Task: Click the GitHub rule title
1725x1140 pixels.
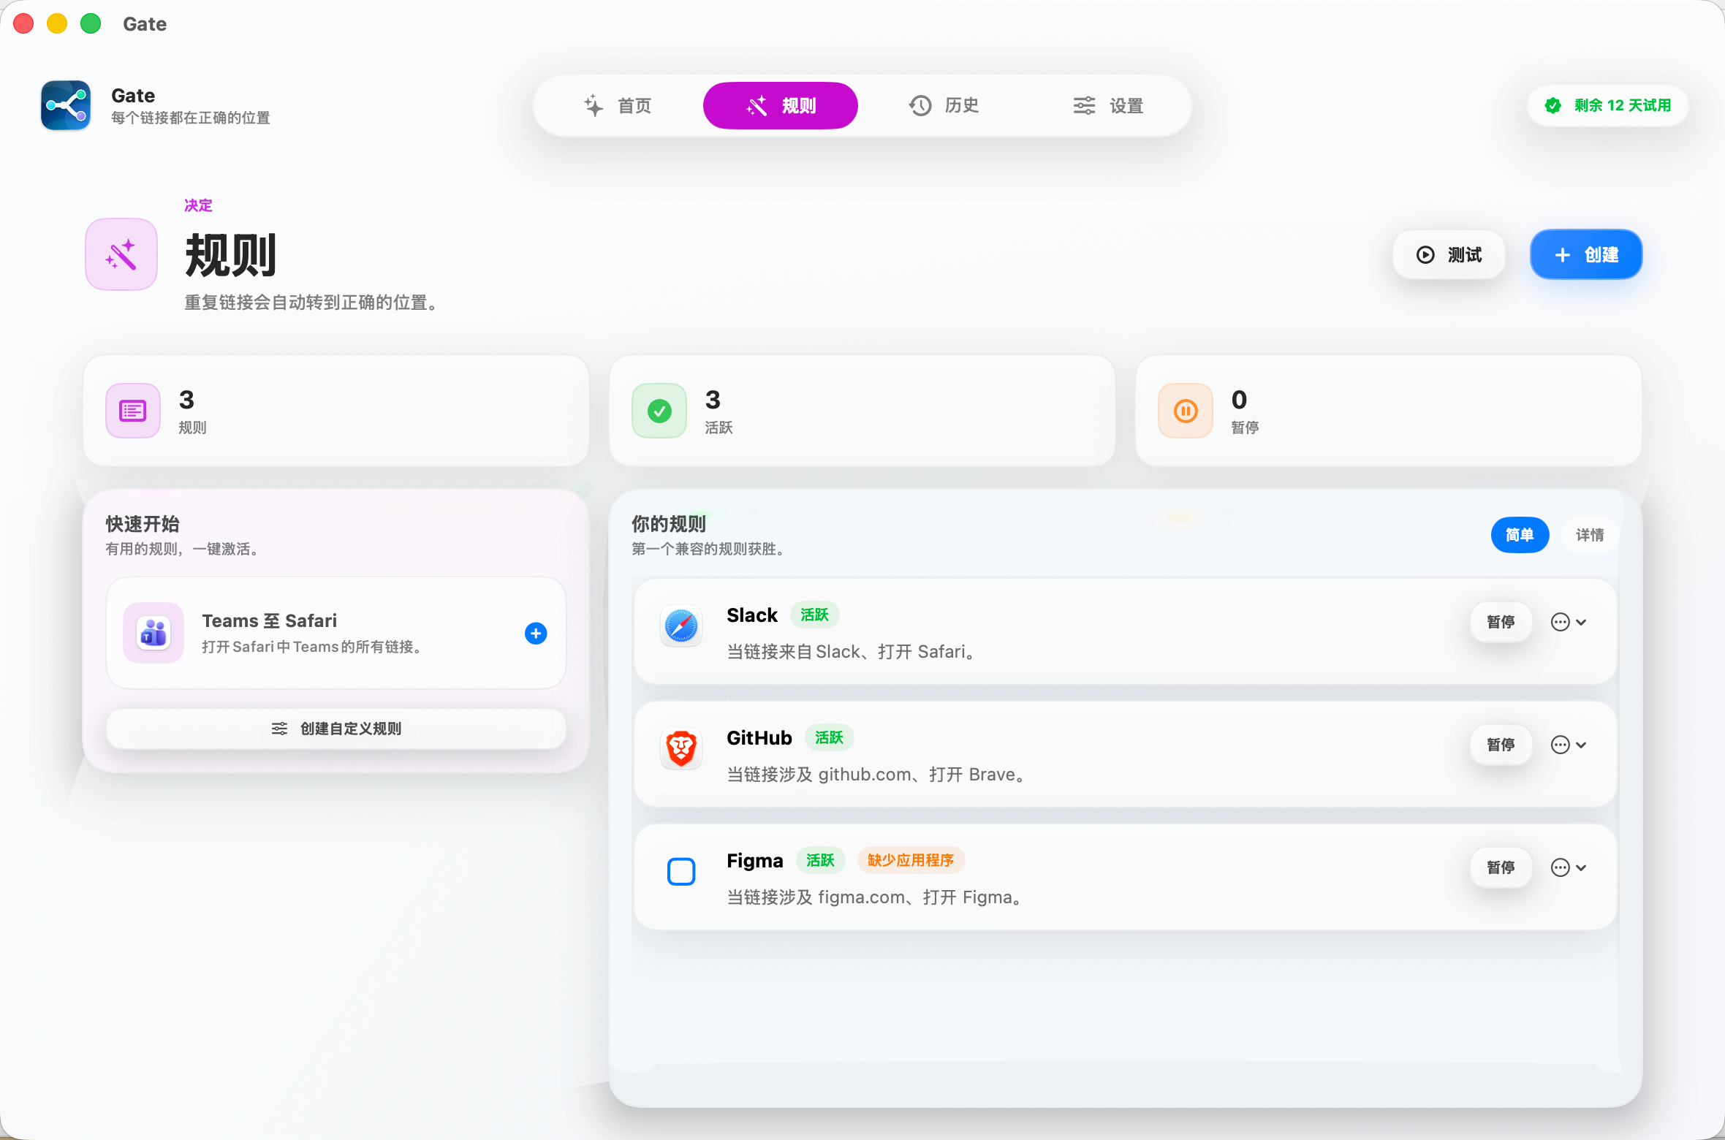Action: [759, 738]
